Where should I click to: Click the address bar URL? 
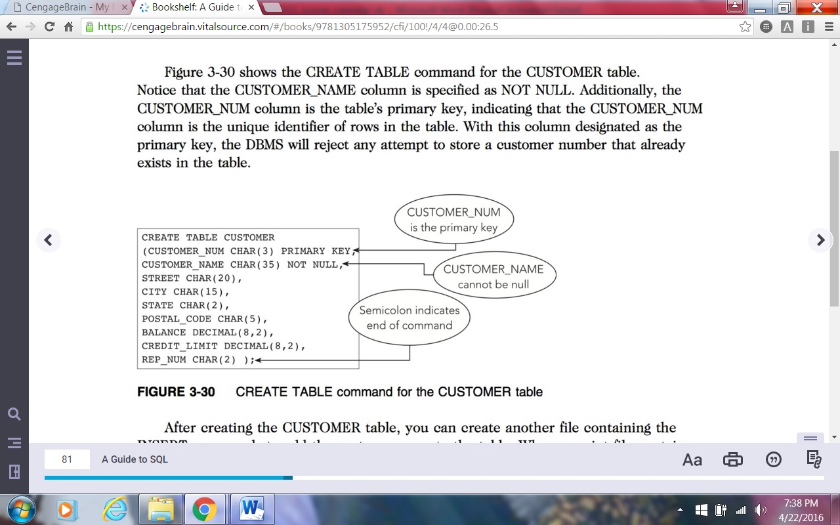(x=298, y=27)
